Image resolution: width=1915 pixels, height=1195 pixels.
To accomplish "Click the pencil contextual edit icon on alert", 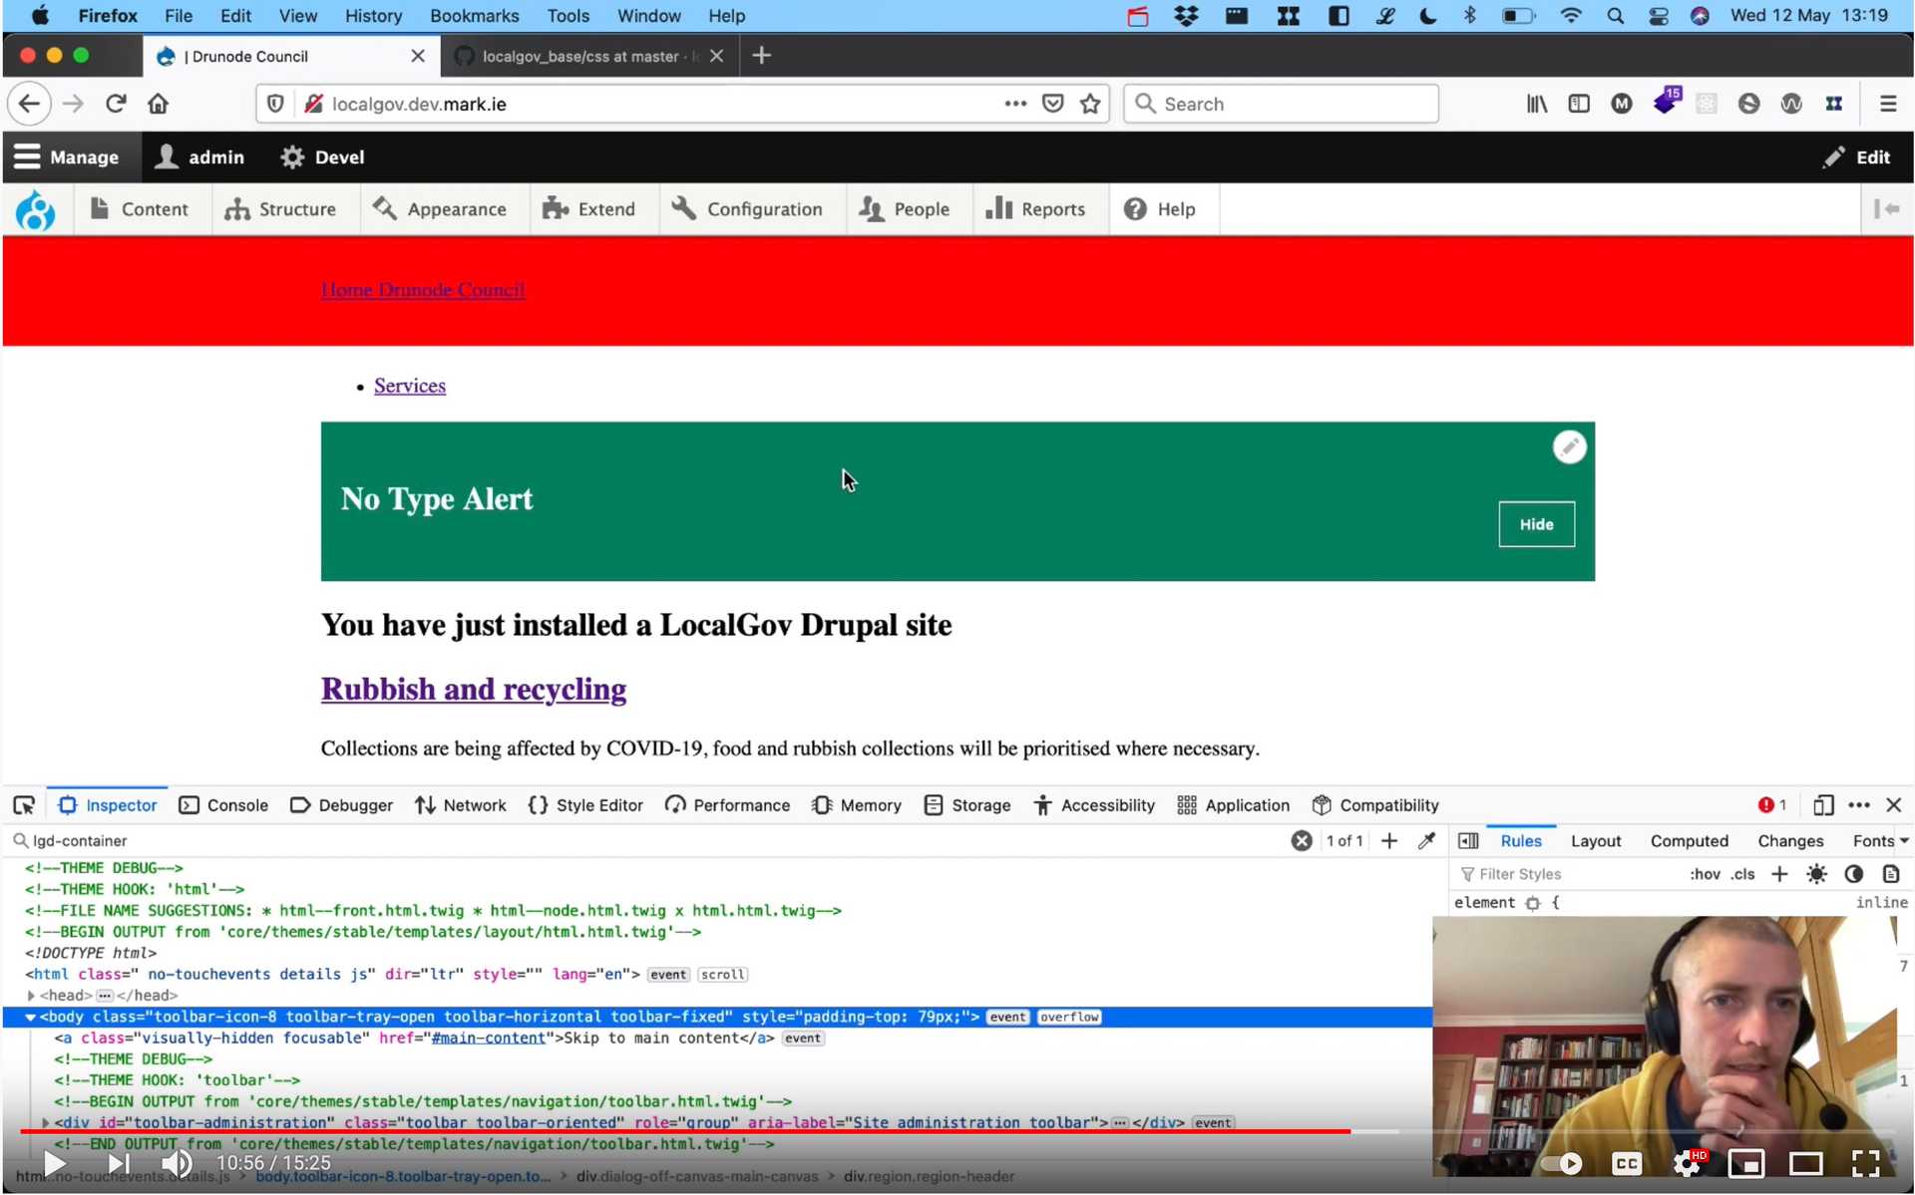I will point(1569,448).
